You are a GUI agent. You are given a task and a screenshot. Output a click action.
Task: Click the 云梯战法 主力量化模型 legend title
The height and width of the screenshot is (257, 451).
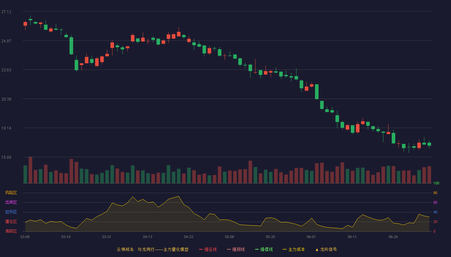pos(152,249)
